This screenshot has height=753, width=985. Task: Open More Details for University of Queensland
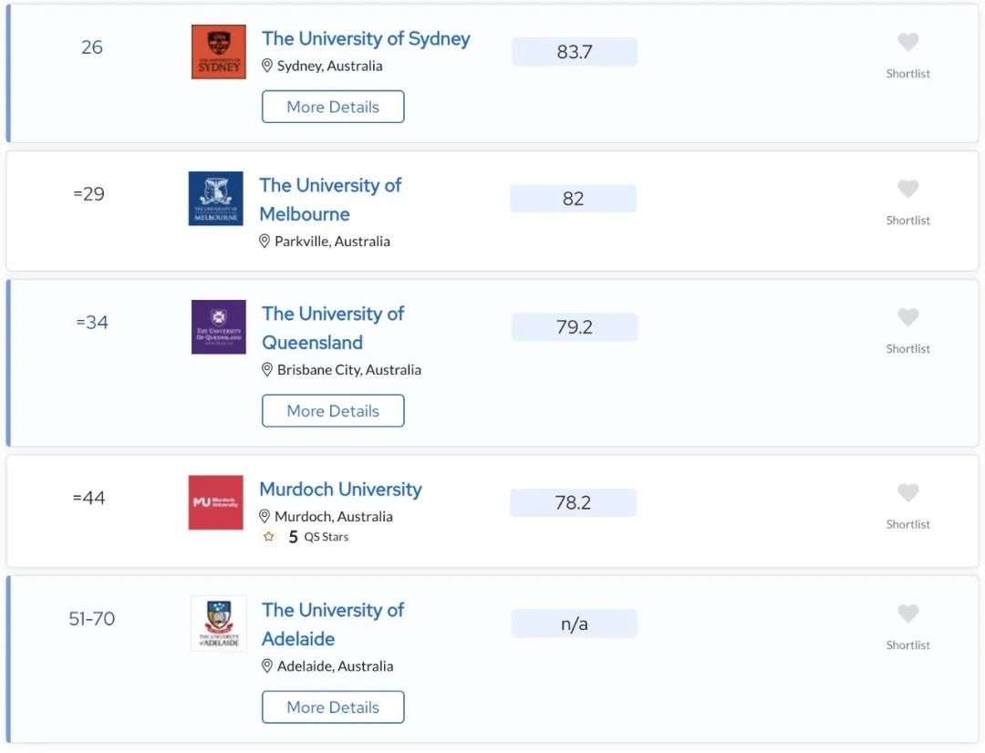click(x=333, y=411)
